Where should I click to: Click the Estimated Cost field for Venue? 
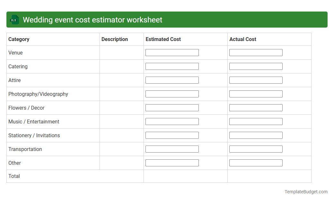(x=172, y=52)
